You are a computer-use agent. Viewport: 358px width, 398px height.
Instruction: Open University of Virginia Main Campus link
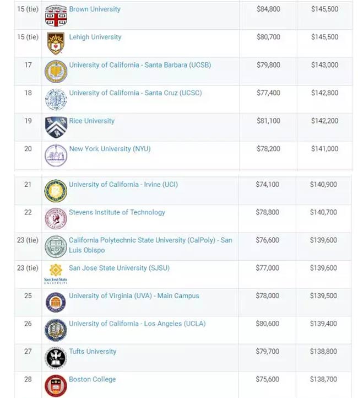tap(134, 295)
